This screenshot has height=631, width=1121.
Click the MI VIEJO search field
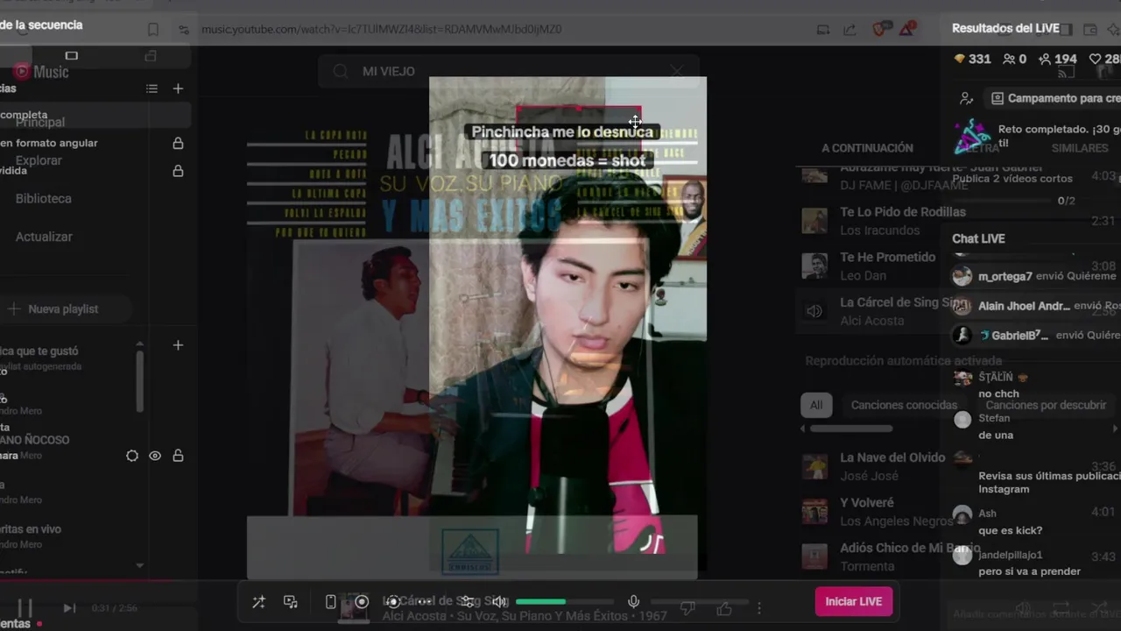pyautogui.click(x=508, y=71)
